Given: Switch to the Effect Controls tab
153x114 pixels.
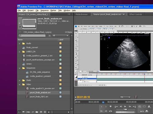Looking at the screenshot, I should pos(136,14).
